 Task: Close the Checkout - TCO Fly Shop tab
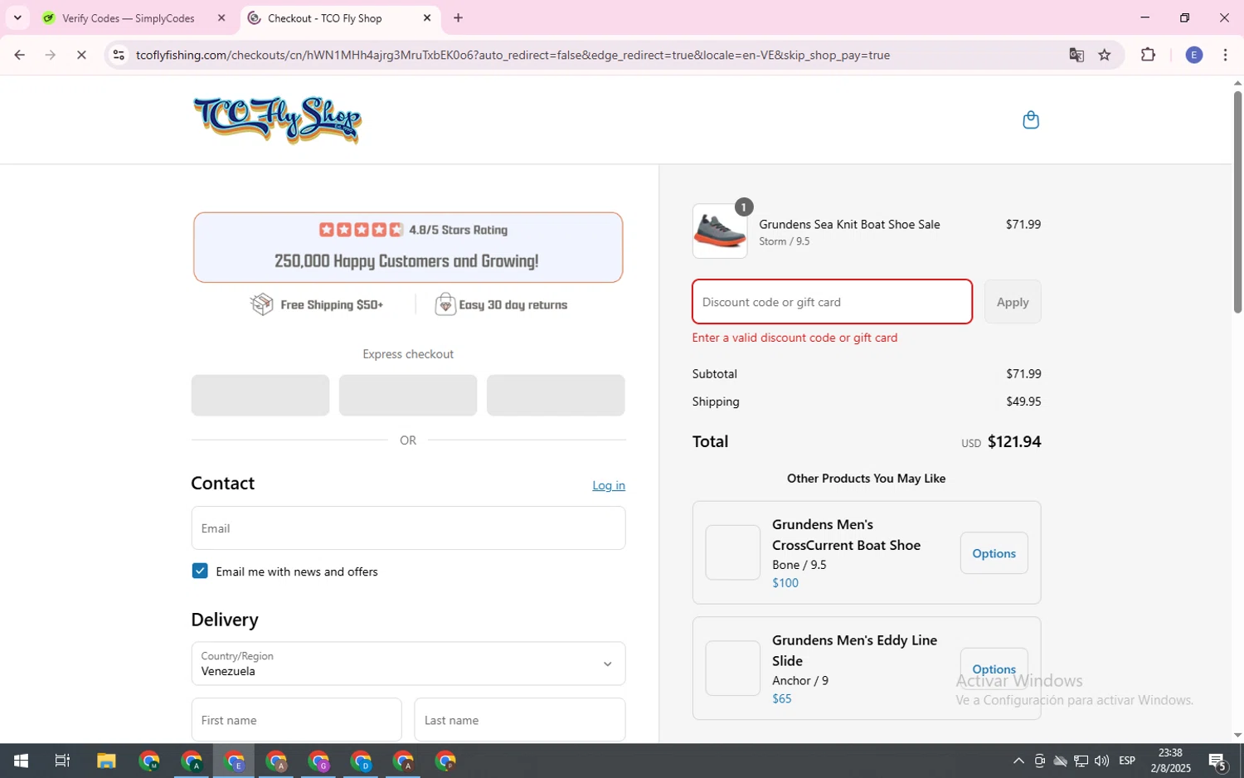click(x=427, y=18)
